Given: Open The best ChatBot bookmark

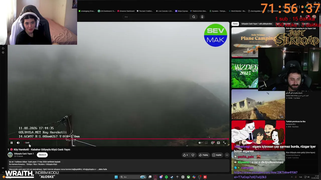Looking at the screenshot, I should [x=145, y=11].
